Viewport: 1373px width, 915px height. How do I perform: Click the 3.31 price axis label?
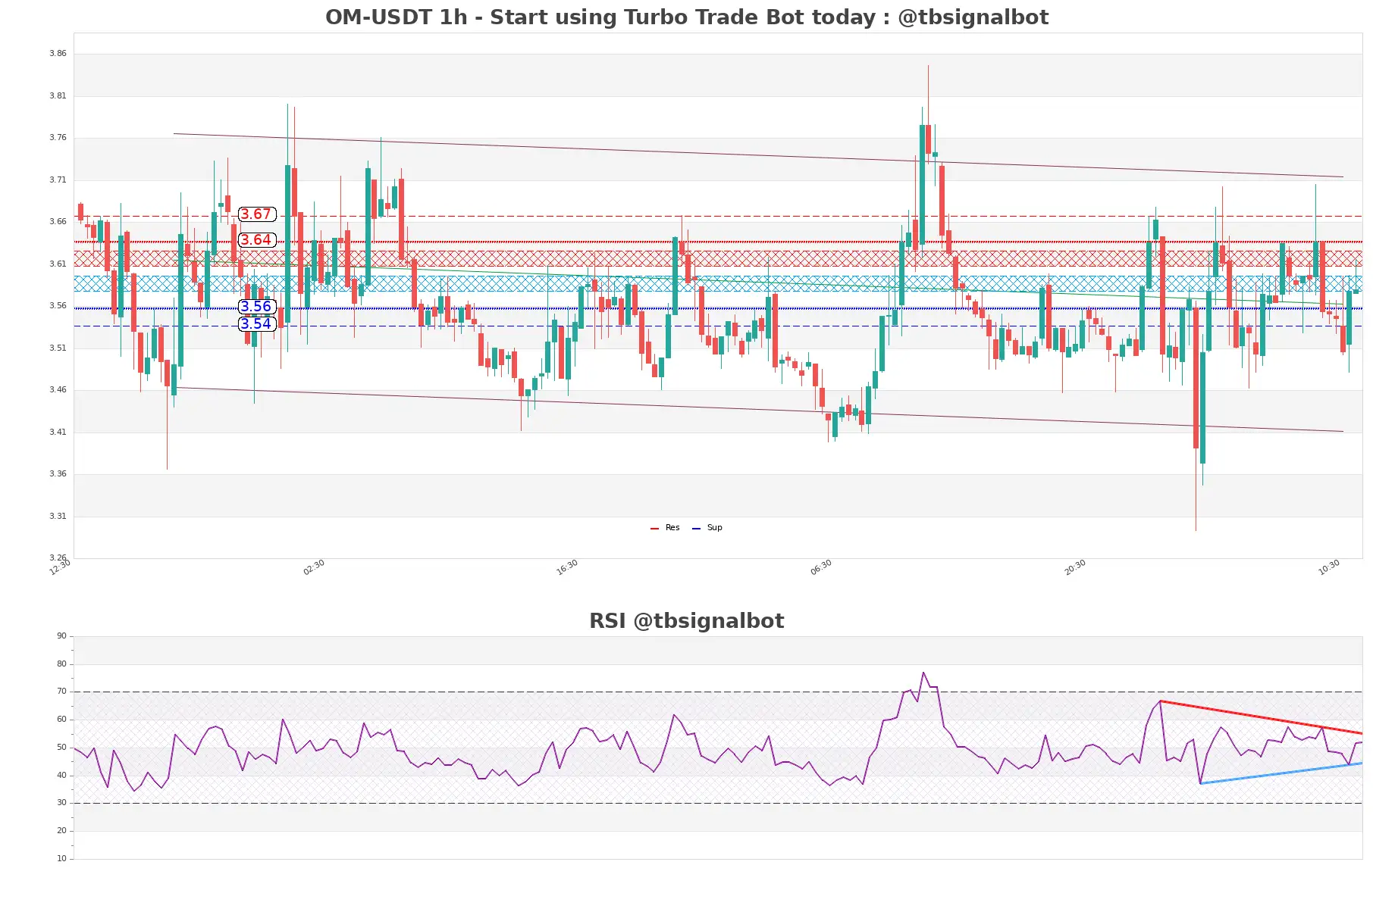(x=58, y=517)
